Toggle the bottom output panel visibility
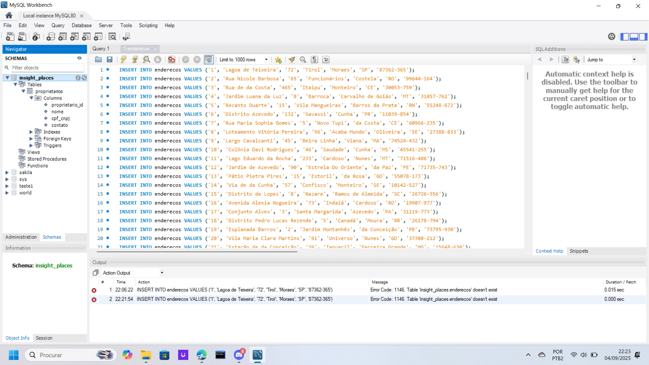649x365 pixels. click(x=634, y=36)
